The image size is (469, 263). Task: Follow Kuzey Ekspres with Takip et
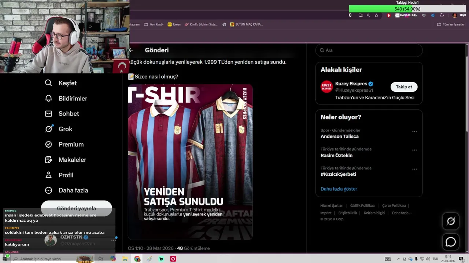tap(404, 87)
